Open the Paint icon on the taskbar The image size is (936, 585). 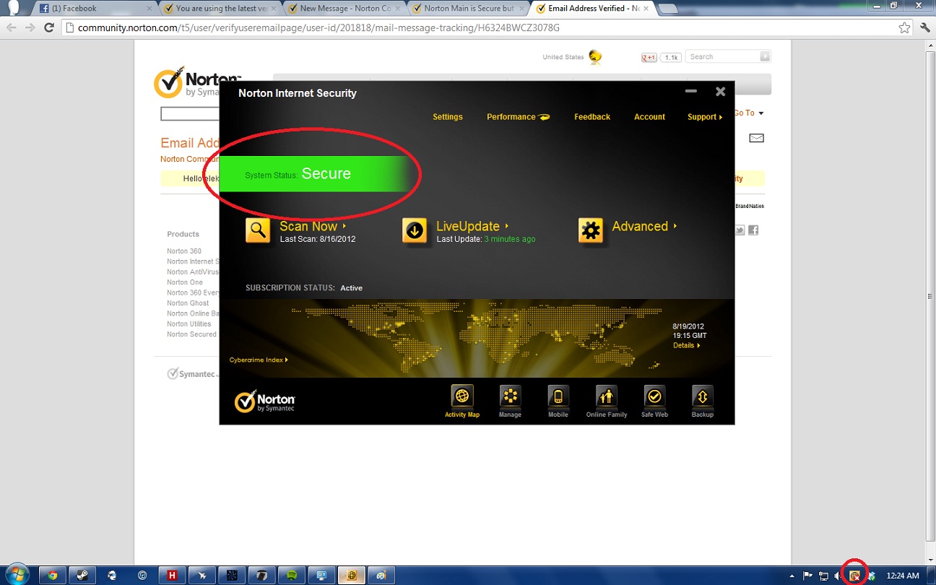point(381,576)
